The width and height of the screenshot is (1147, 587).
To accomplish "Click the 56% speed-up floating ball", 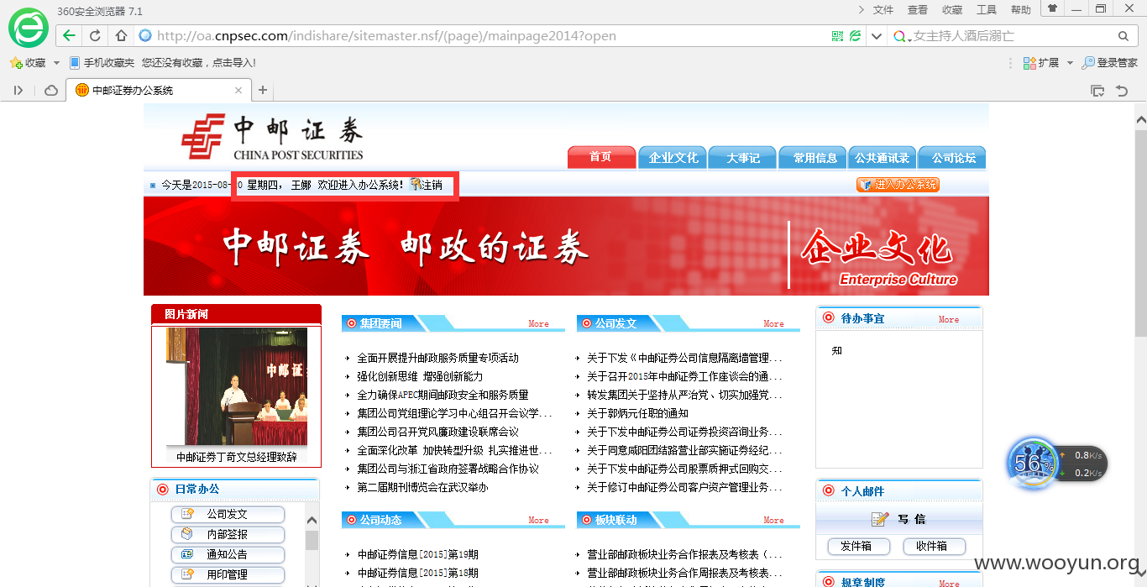I will click(1033, 463).
